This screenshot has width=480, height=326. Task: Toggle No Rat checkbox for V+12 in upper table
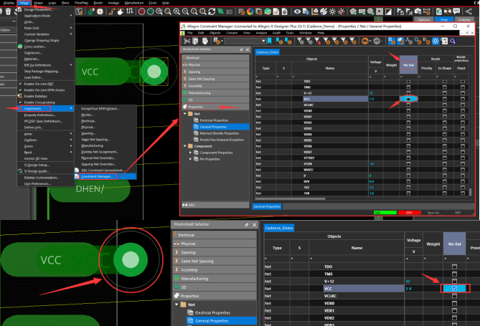(408, 93)
